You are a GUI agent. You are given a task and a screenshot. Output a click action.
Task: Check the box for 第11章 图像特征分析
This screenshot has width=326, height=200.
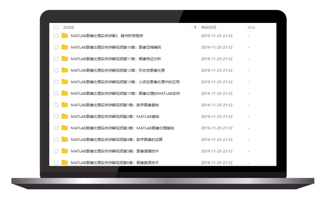(56, 59)
